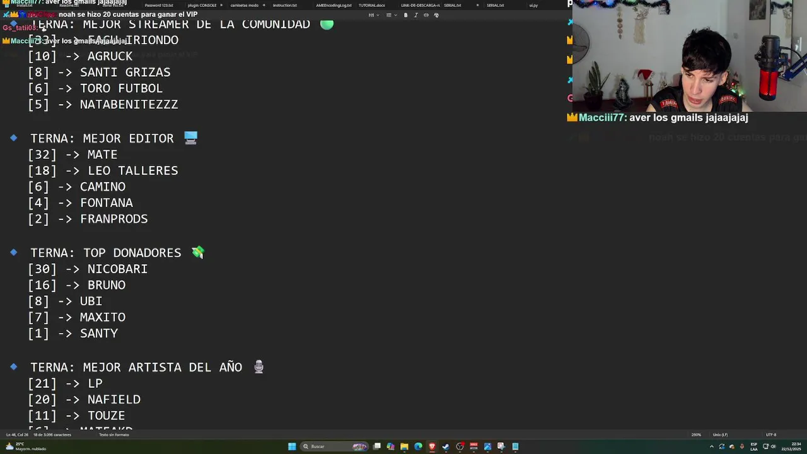
Task: Open Task View from the taskbar
Action: [x=377, y=446]
